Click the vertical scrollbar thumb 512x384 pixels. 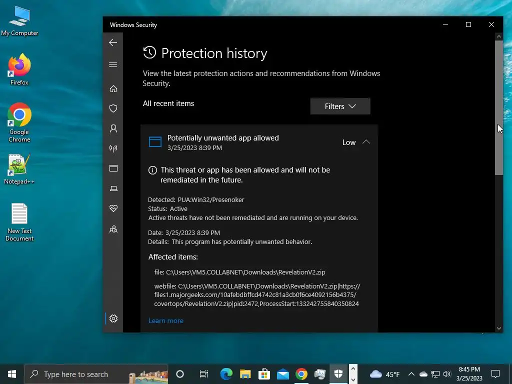pyautogui.click(x=498, y=108)
